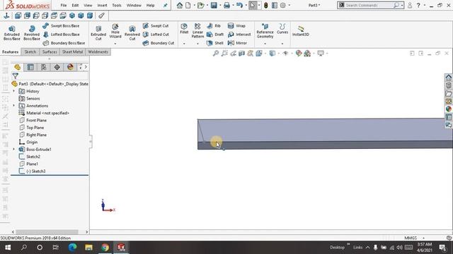Viewport: 453px width, 254px height.
Task: Click the Save toolbar icon
Action: click(x=214, y=5)
